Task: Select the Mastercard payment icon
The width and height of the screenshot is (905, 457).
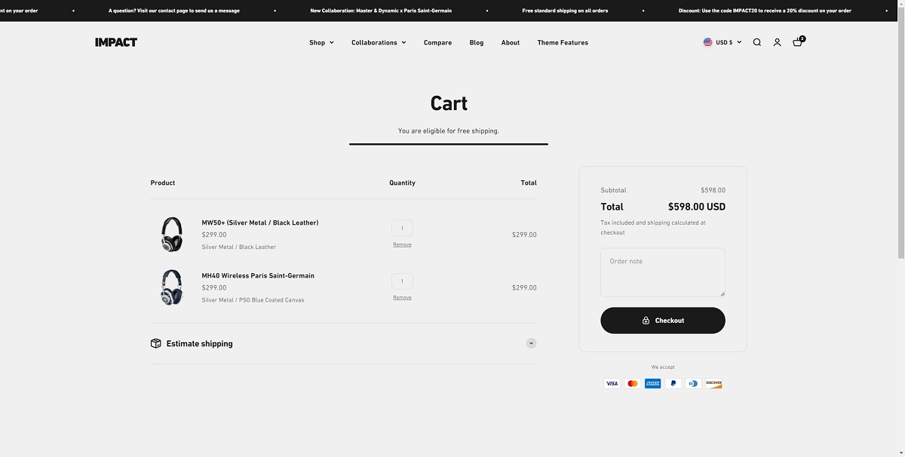Action: click(x=632, y=383)
